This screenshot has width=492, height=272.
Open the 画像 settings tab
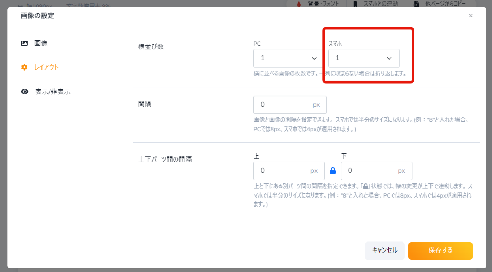coord(41,44)
